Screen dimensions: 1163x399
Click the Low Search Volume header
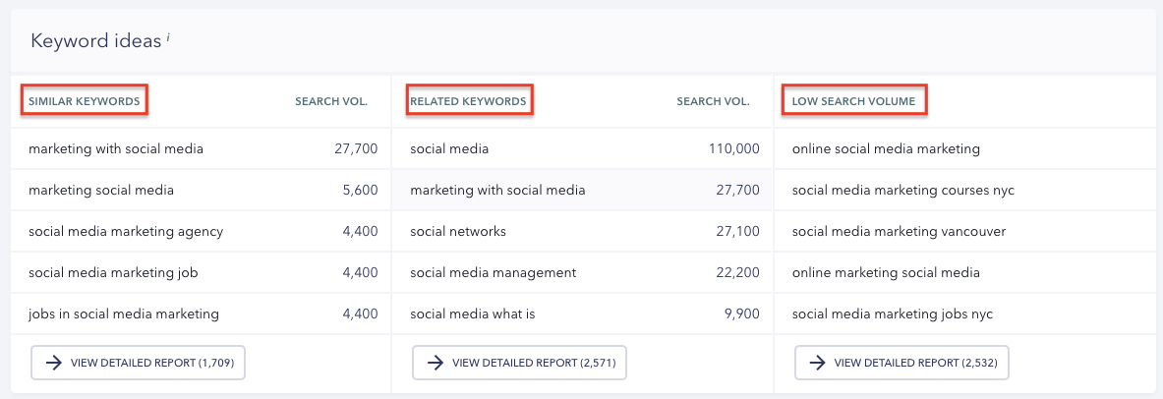pyautogui.click(x=853, y=101)
